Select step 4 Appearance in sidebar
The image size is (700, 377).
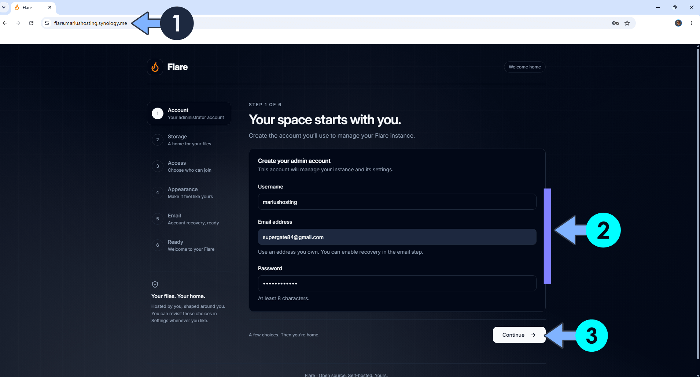point(189,193)
